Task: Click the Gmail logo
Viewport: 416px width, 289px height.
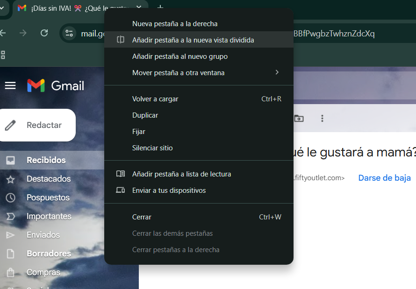Action: 56,85
